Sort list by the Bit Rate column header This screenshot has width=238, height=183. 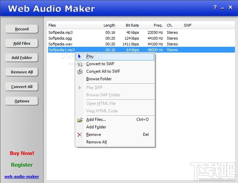[129, 25]
